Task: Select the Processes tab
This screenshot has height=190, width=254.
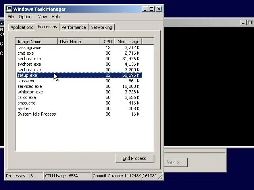Action: point(48,27)
